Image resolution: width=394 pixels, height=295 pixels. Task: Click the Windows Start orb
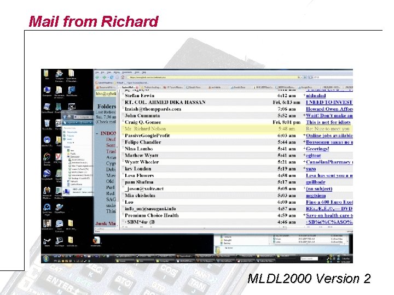point(46,258)
